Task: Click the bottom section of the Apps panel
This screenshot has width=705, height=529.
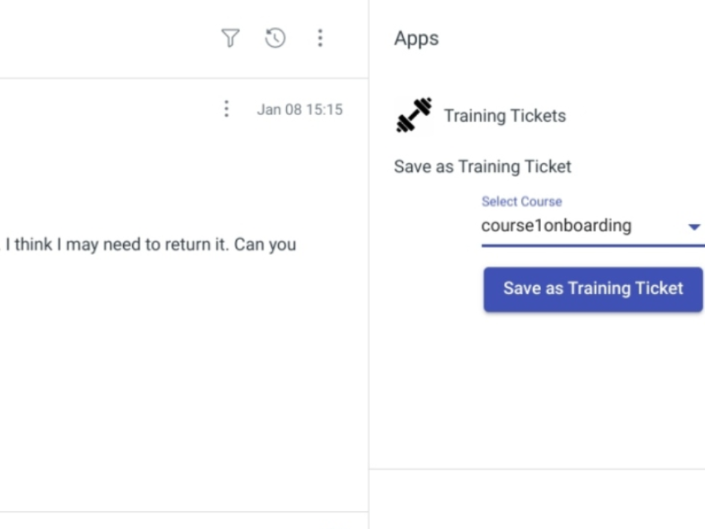Action: [537, 499]
